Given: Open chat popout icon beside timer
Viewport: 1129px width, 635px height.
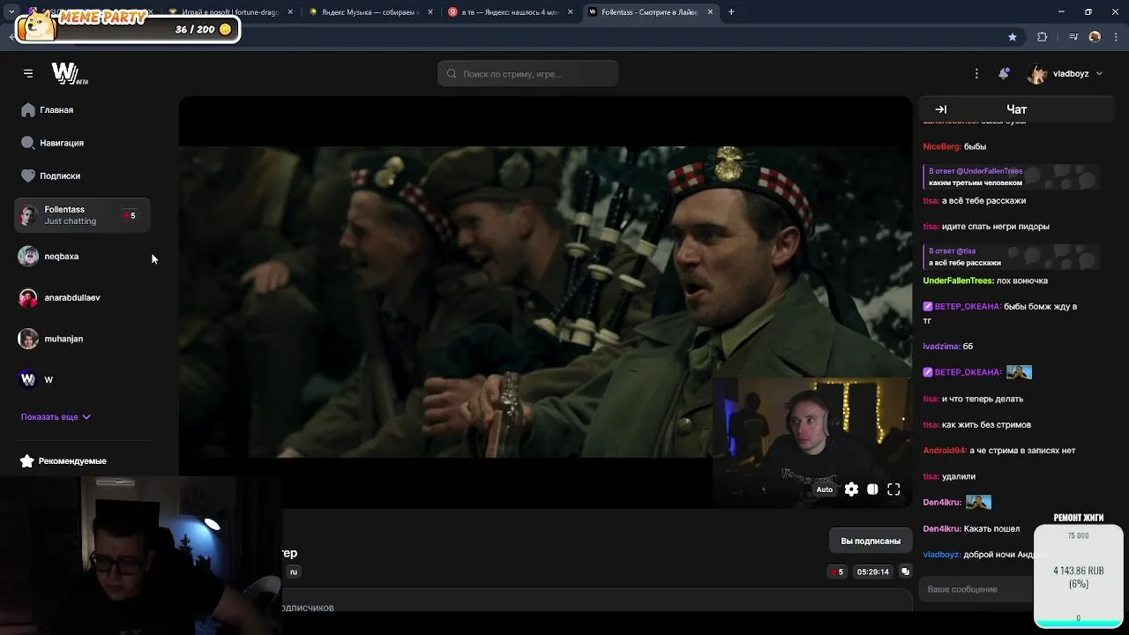Looking at the screenshot, I should [905, 571].
